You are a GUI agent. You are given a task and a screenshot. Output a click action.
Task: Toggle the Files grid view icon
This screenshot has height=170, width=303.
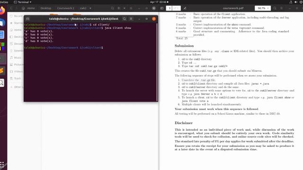coord(119,8)
